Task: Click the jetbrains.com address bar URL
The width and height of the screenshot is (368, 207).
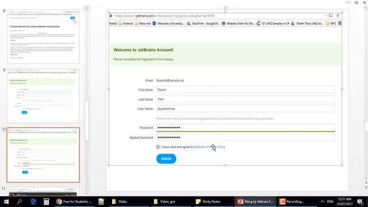Action: [164, 16]
